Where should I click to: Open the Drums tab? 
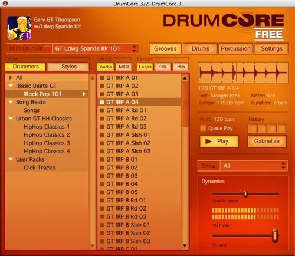(x=201, y=48)
